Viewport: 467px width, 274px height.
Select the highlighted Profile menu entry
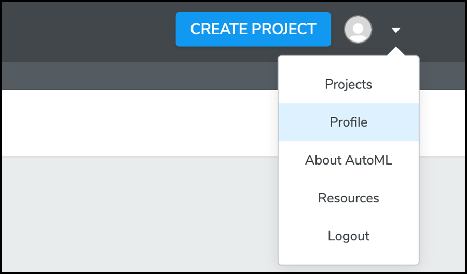click(349, 122)
